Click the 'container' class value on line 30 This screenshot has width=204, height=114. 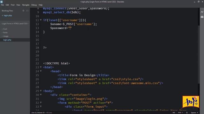[x=80, y=95]
